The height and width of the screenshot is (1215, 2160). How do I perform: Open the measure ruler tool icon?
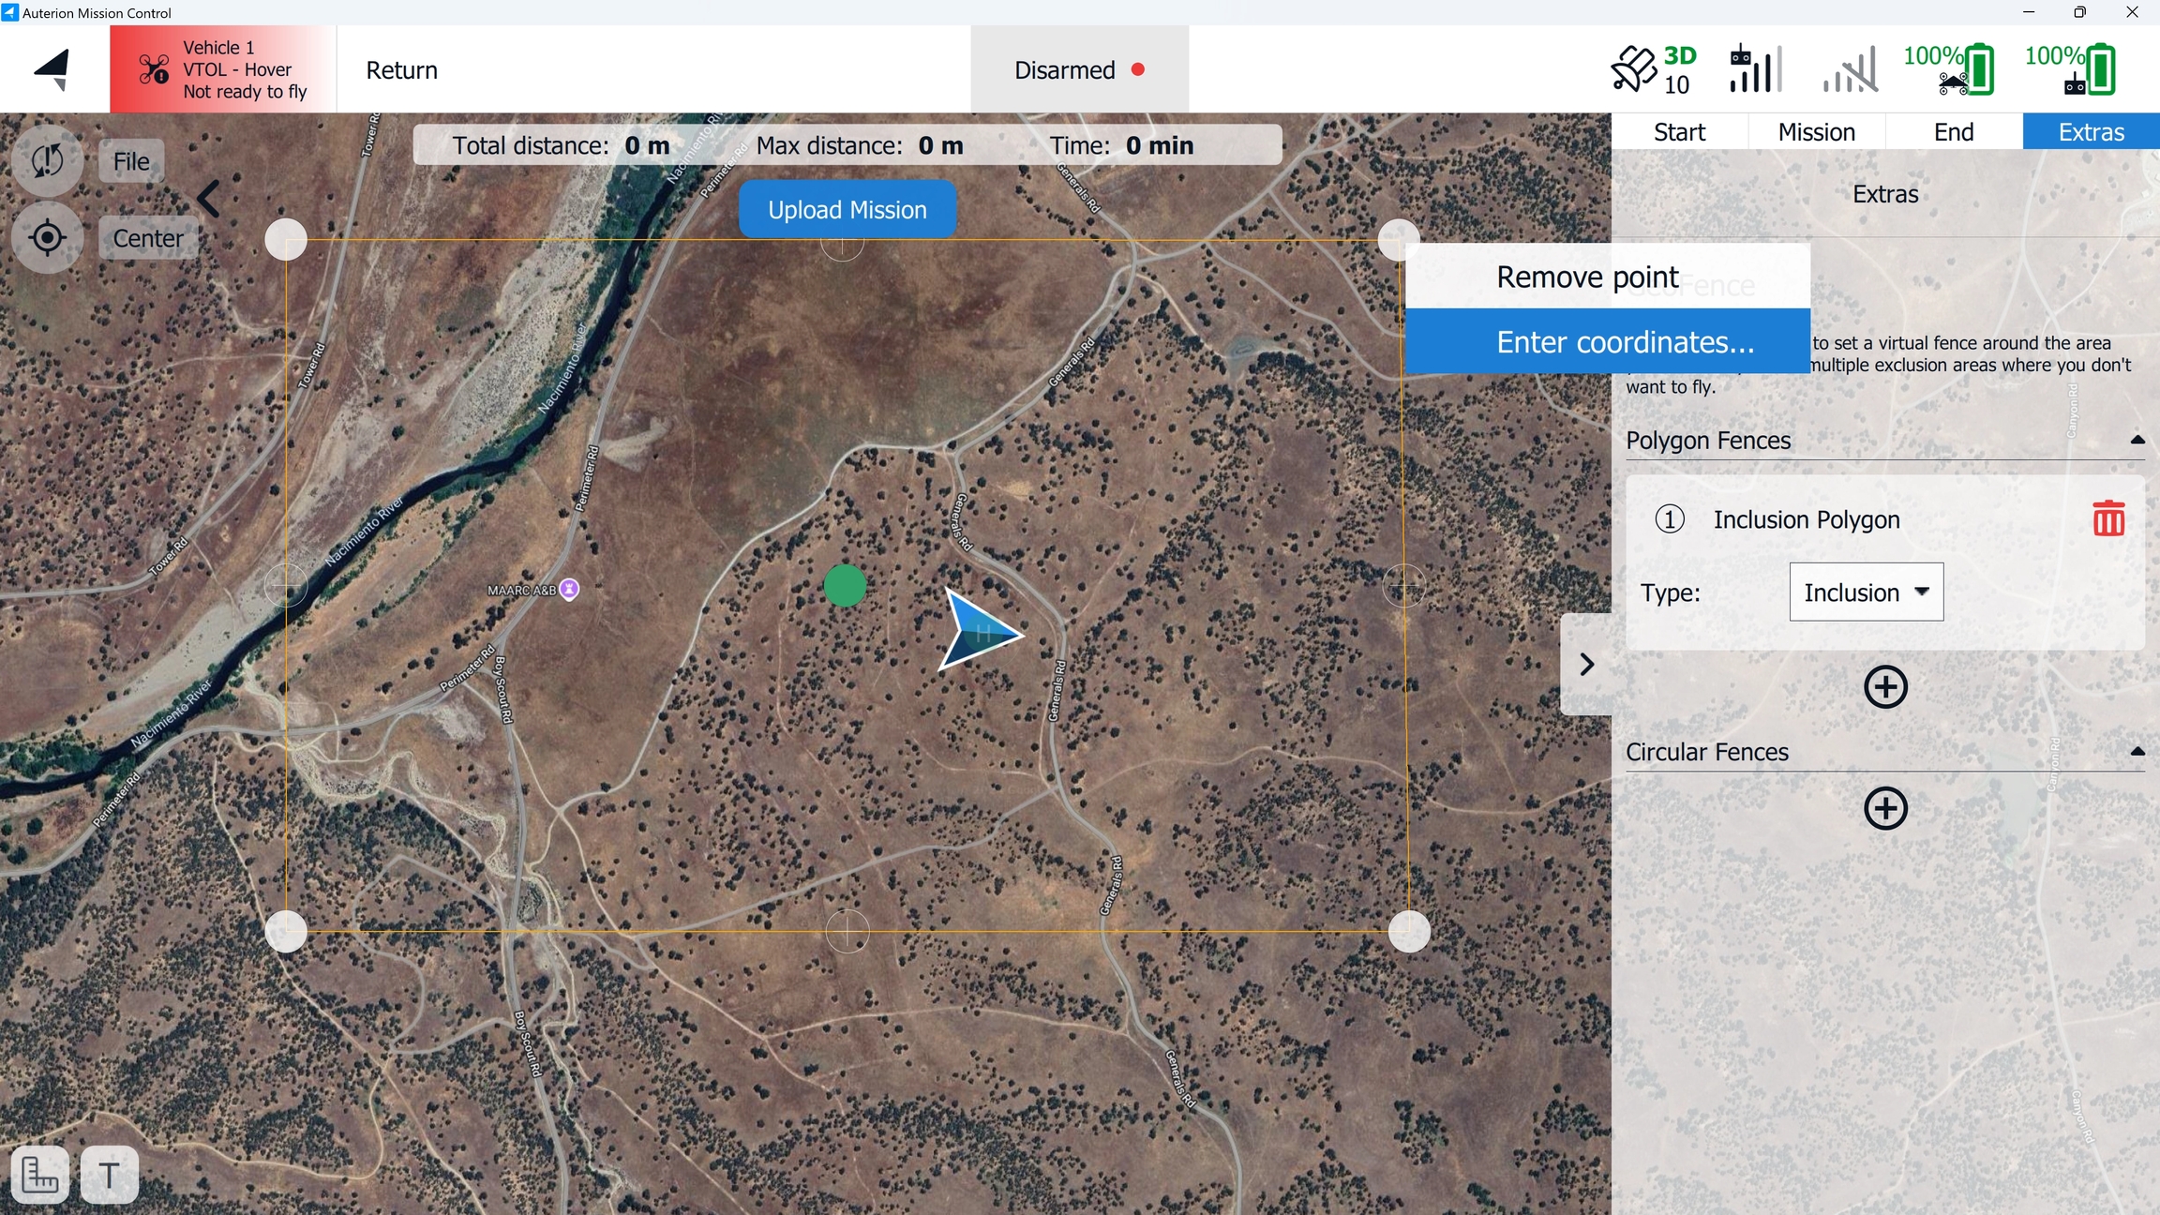tap(40, 1174)
